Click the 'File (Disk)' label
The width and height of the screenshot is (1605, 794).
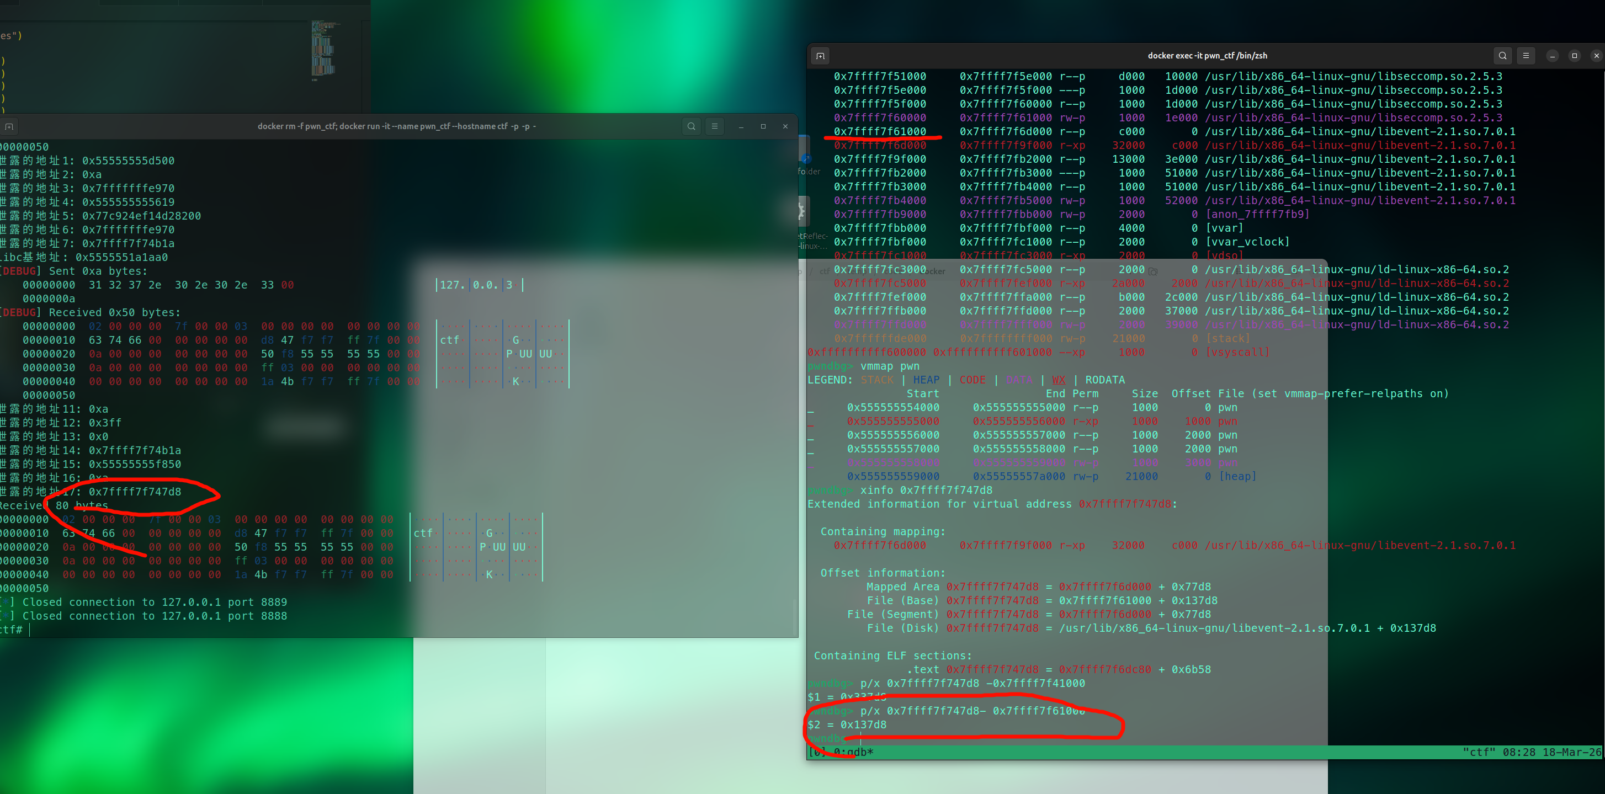coord(903,628)
